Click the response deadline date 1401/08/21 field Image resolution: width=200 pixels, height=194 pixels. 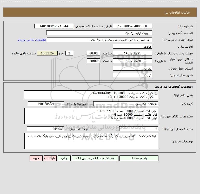pyautogui.click(x=132, y=53)
